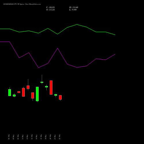The image size is (144, 144).
Task: Click the low value 'L: 9.80'
Action: coord(73,10)
